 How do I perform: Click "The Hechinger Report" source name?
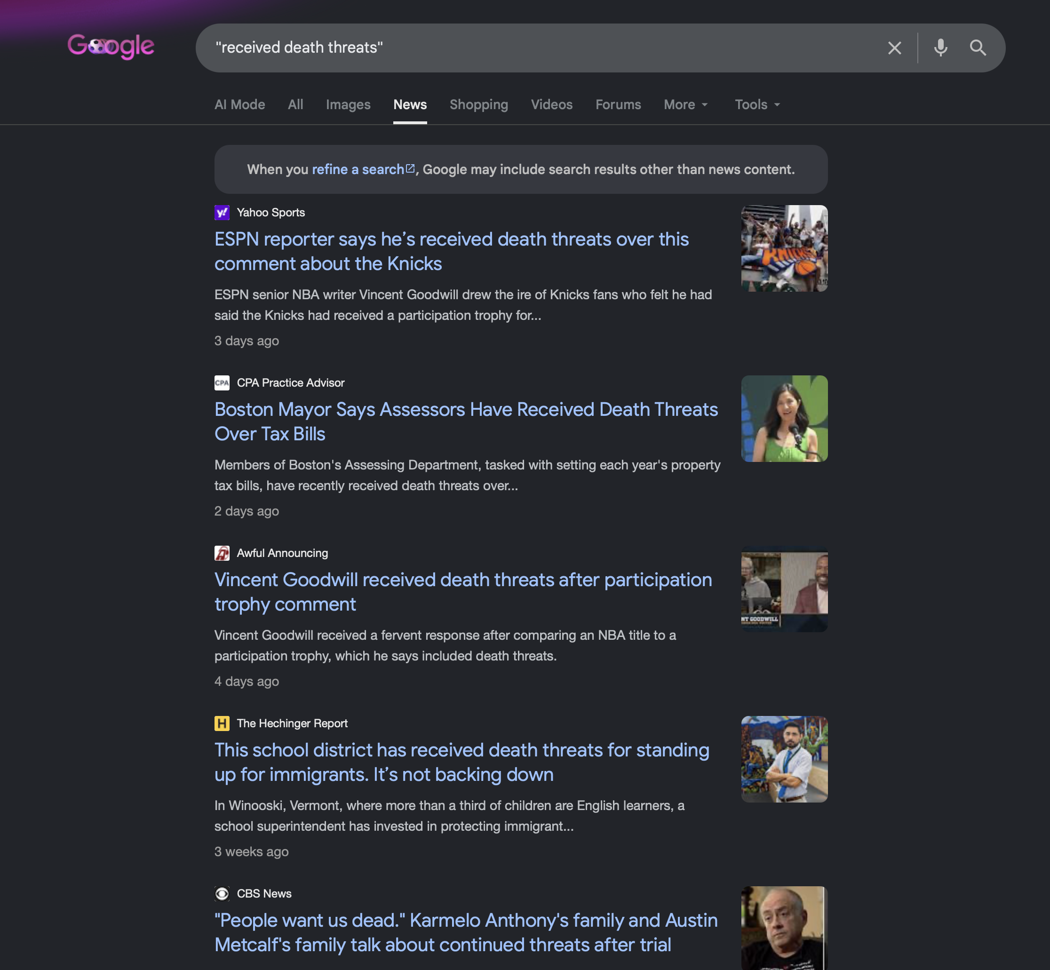tap(293, 724)
